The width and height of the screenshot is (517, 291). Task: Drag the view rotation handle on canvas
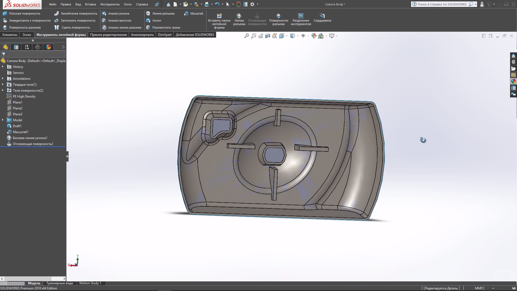coord(423,140)
